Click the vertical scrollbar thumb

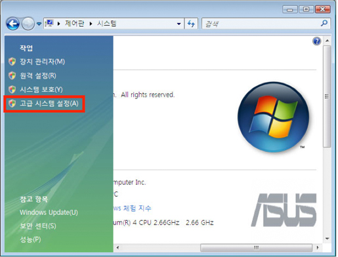pyautogui.click(x=327, y=96)
